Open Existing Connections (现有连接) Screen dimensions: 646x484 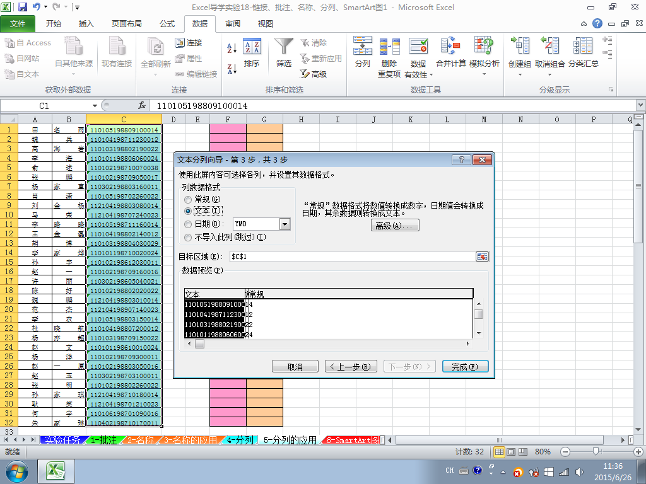117,52
